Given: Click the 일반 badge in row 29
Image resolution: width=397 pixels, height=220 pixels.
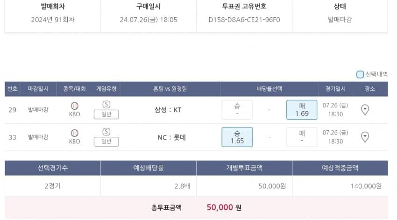Looking at the screenshot, I should pyautogui.click(x=106, y=114).
